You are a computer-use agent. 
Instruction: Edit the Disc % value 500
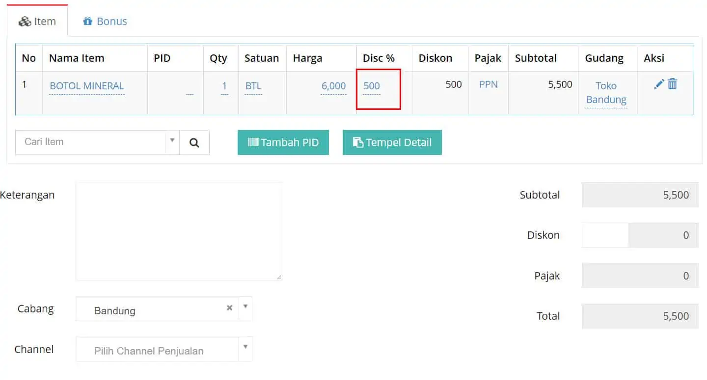[x=372, y=86]
